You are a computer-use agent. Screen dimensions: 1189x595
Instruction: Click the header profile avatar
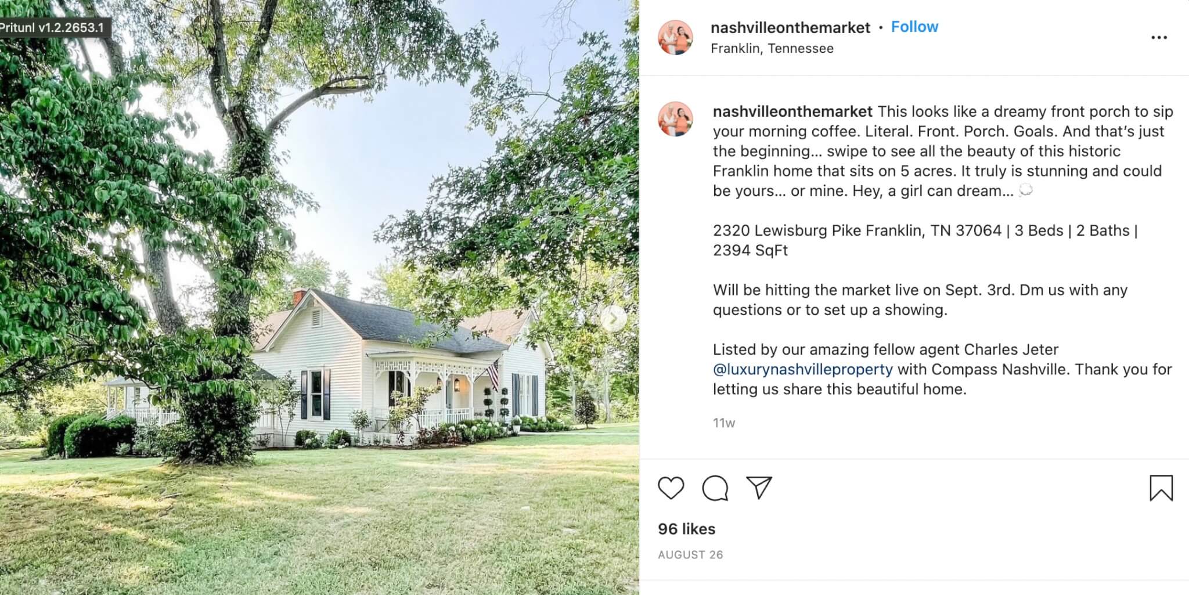pyautogui.click(x=675, y=38)
